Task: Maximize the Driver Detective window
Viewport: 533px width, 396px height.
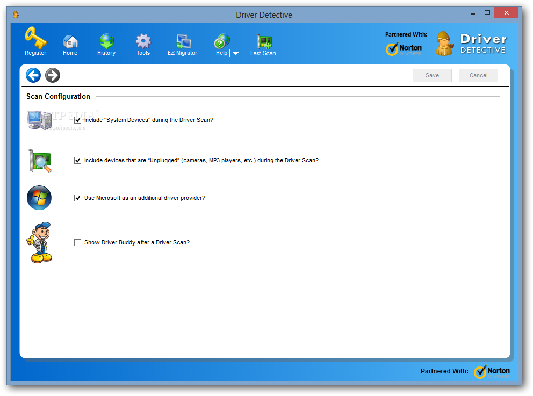Action: click(x=487, y=13)
